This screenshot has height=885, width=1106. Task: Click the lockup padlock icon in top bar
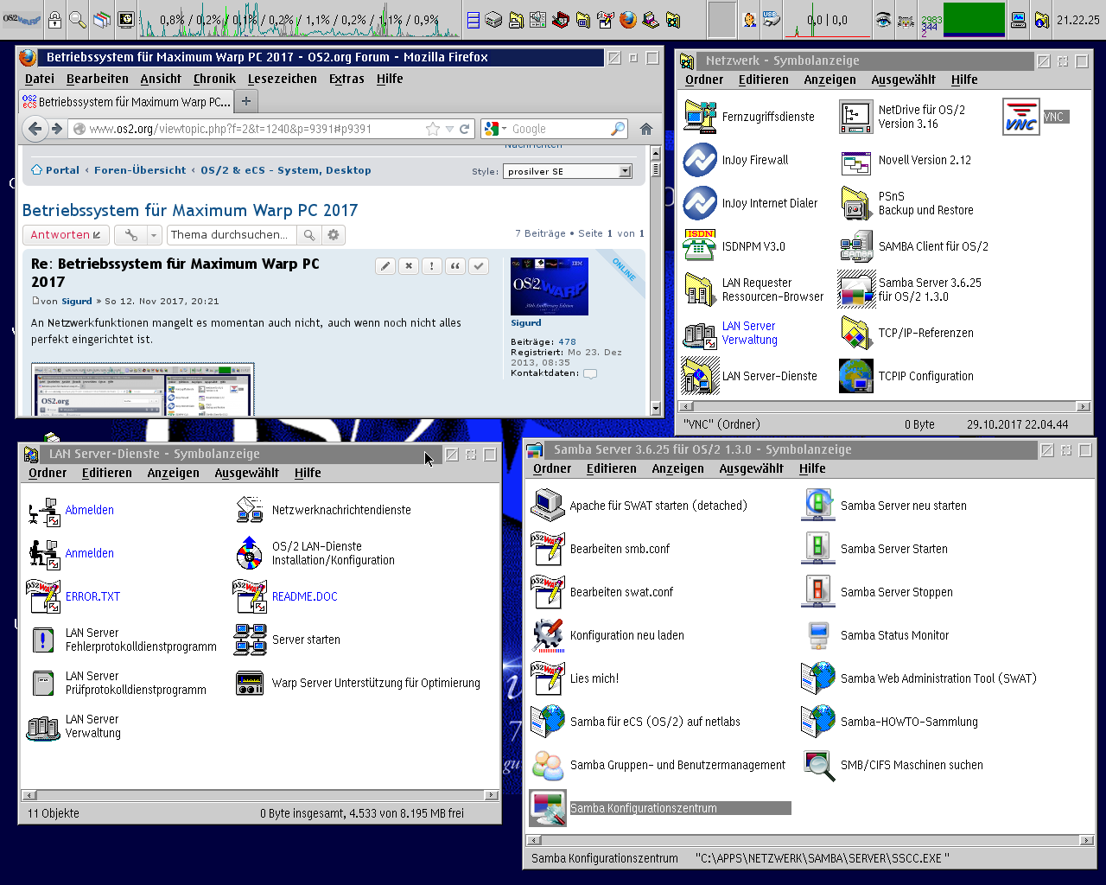[x=55, y=19]
